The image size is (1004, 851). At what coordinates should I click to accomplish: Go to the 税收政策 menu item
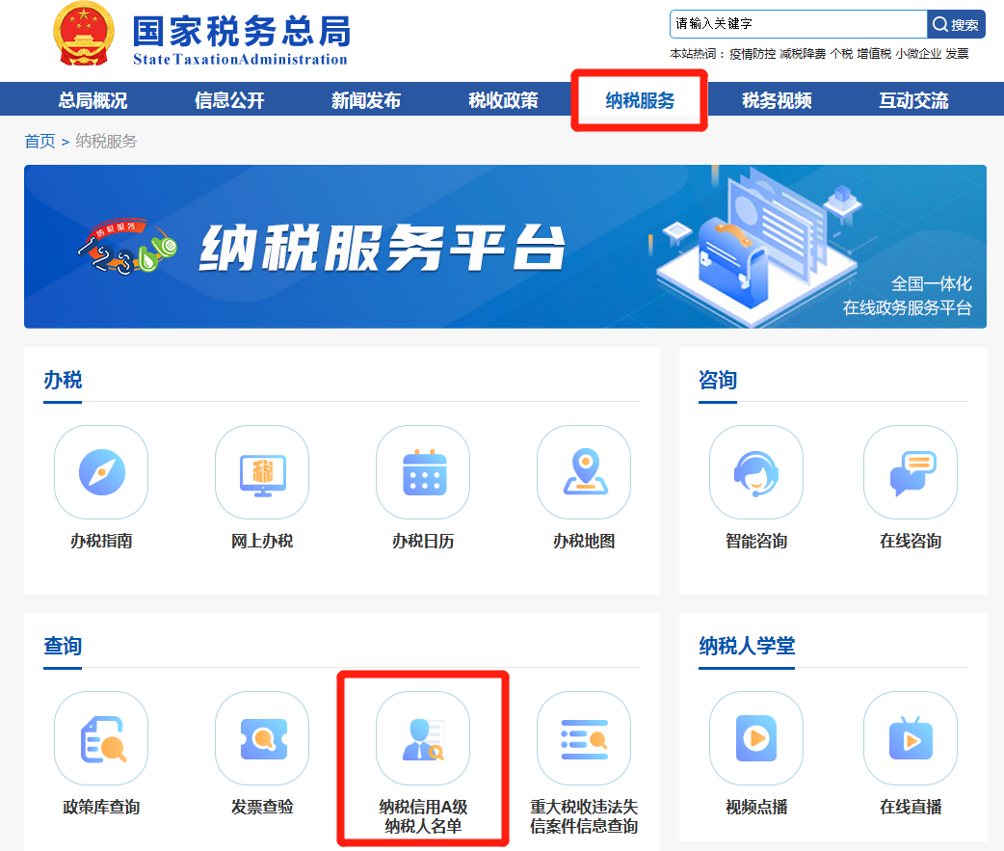click(x=503, y=100)
